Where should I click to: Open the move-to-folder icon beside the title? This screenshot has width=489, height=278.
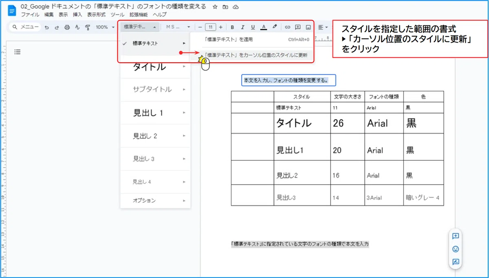225,7
